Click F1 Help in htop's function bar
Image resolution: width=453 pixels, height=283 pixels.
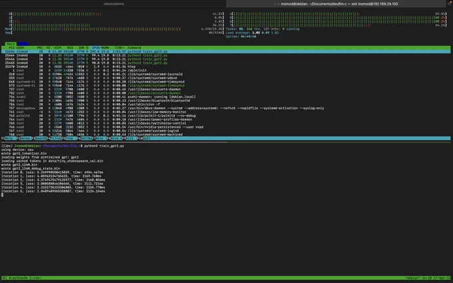[8, 139]
